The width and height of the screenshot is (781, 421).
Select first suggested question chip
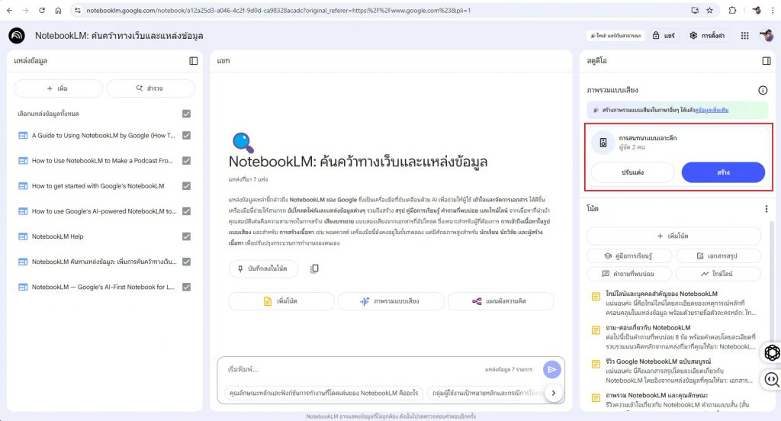tap(323, 393)
